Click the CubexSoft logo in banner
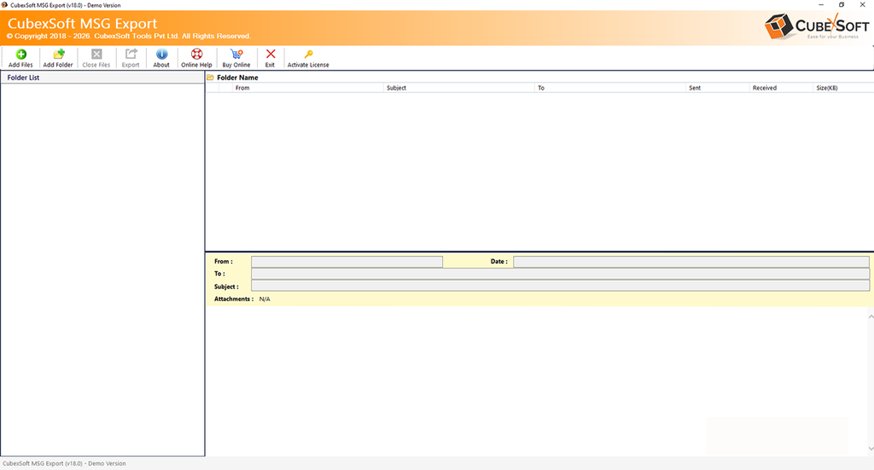 (x=817, y=26)
